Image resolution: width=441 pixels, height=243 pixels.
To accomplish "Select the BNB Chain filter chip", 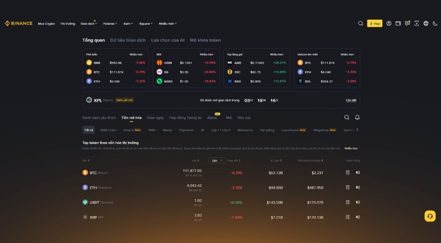I will pos(108,130).
